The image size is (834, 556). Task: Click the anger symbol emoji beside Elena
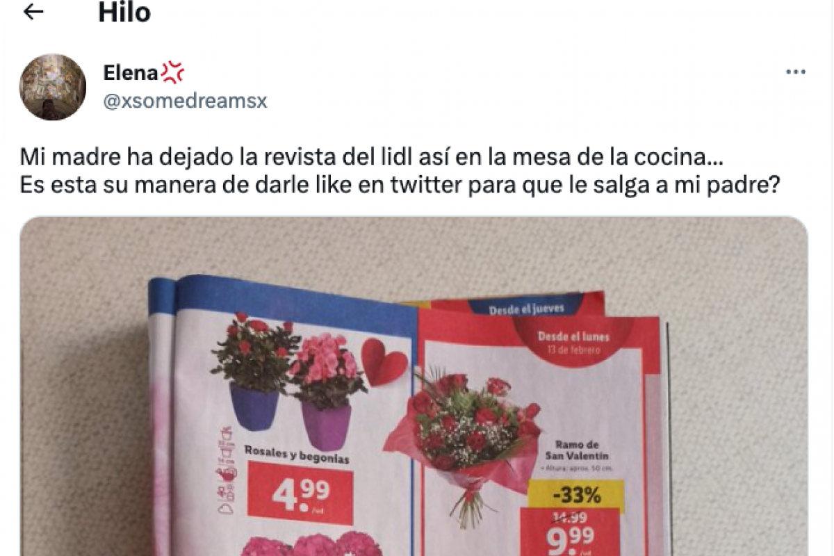172,72
